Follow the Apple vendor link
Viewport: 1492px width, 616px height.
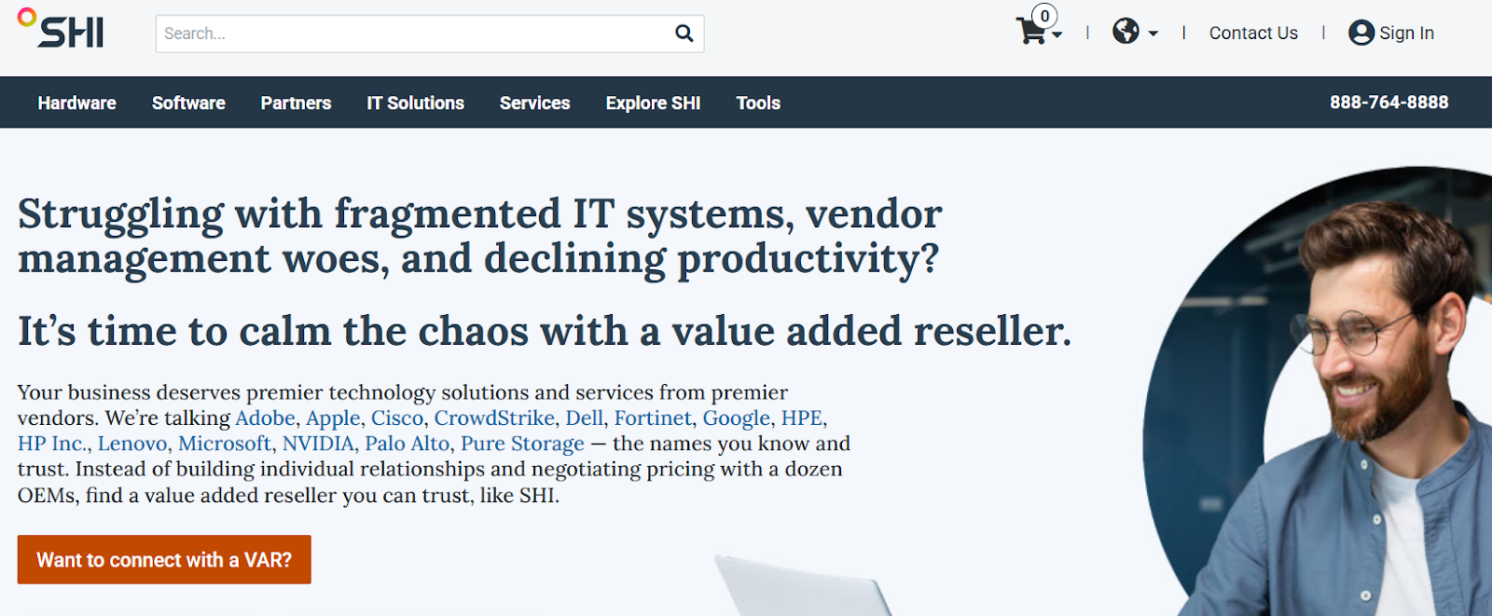[333, 418]
